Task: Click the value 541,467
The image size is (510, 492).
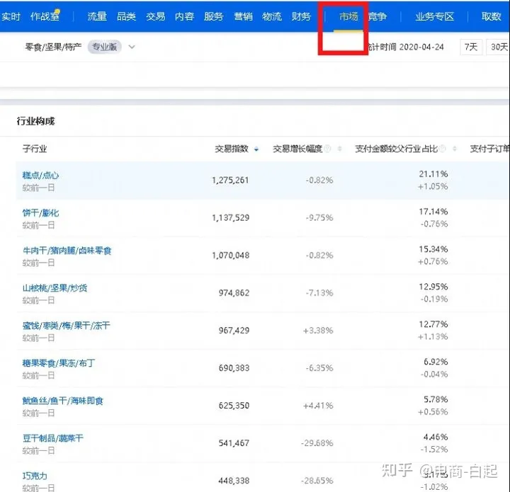Action: (234, 443)
